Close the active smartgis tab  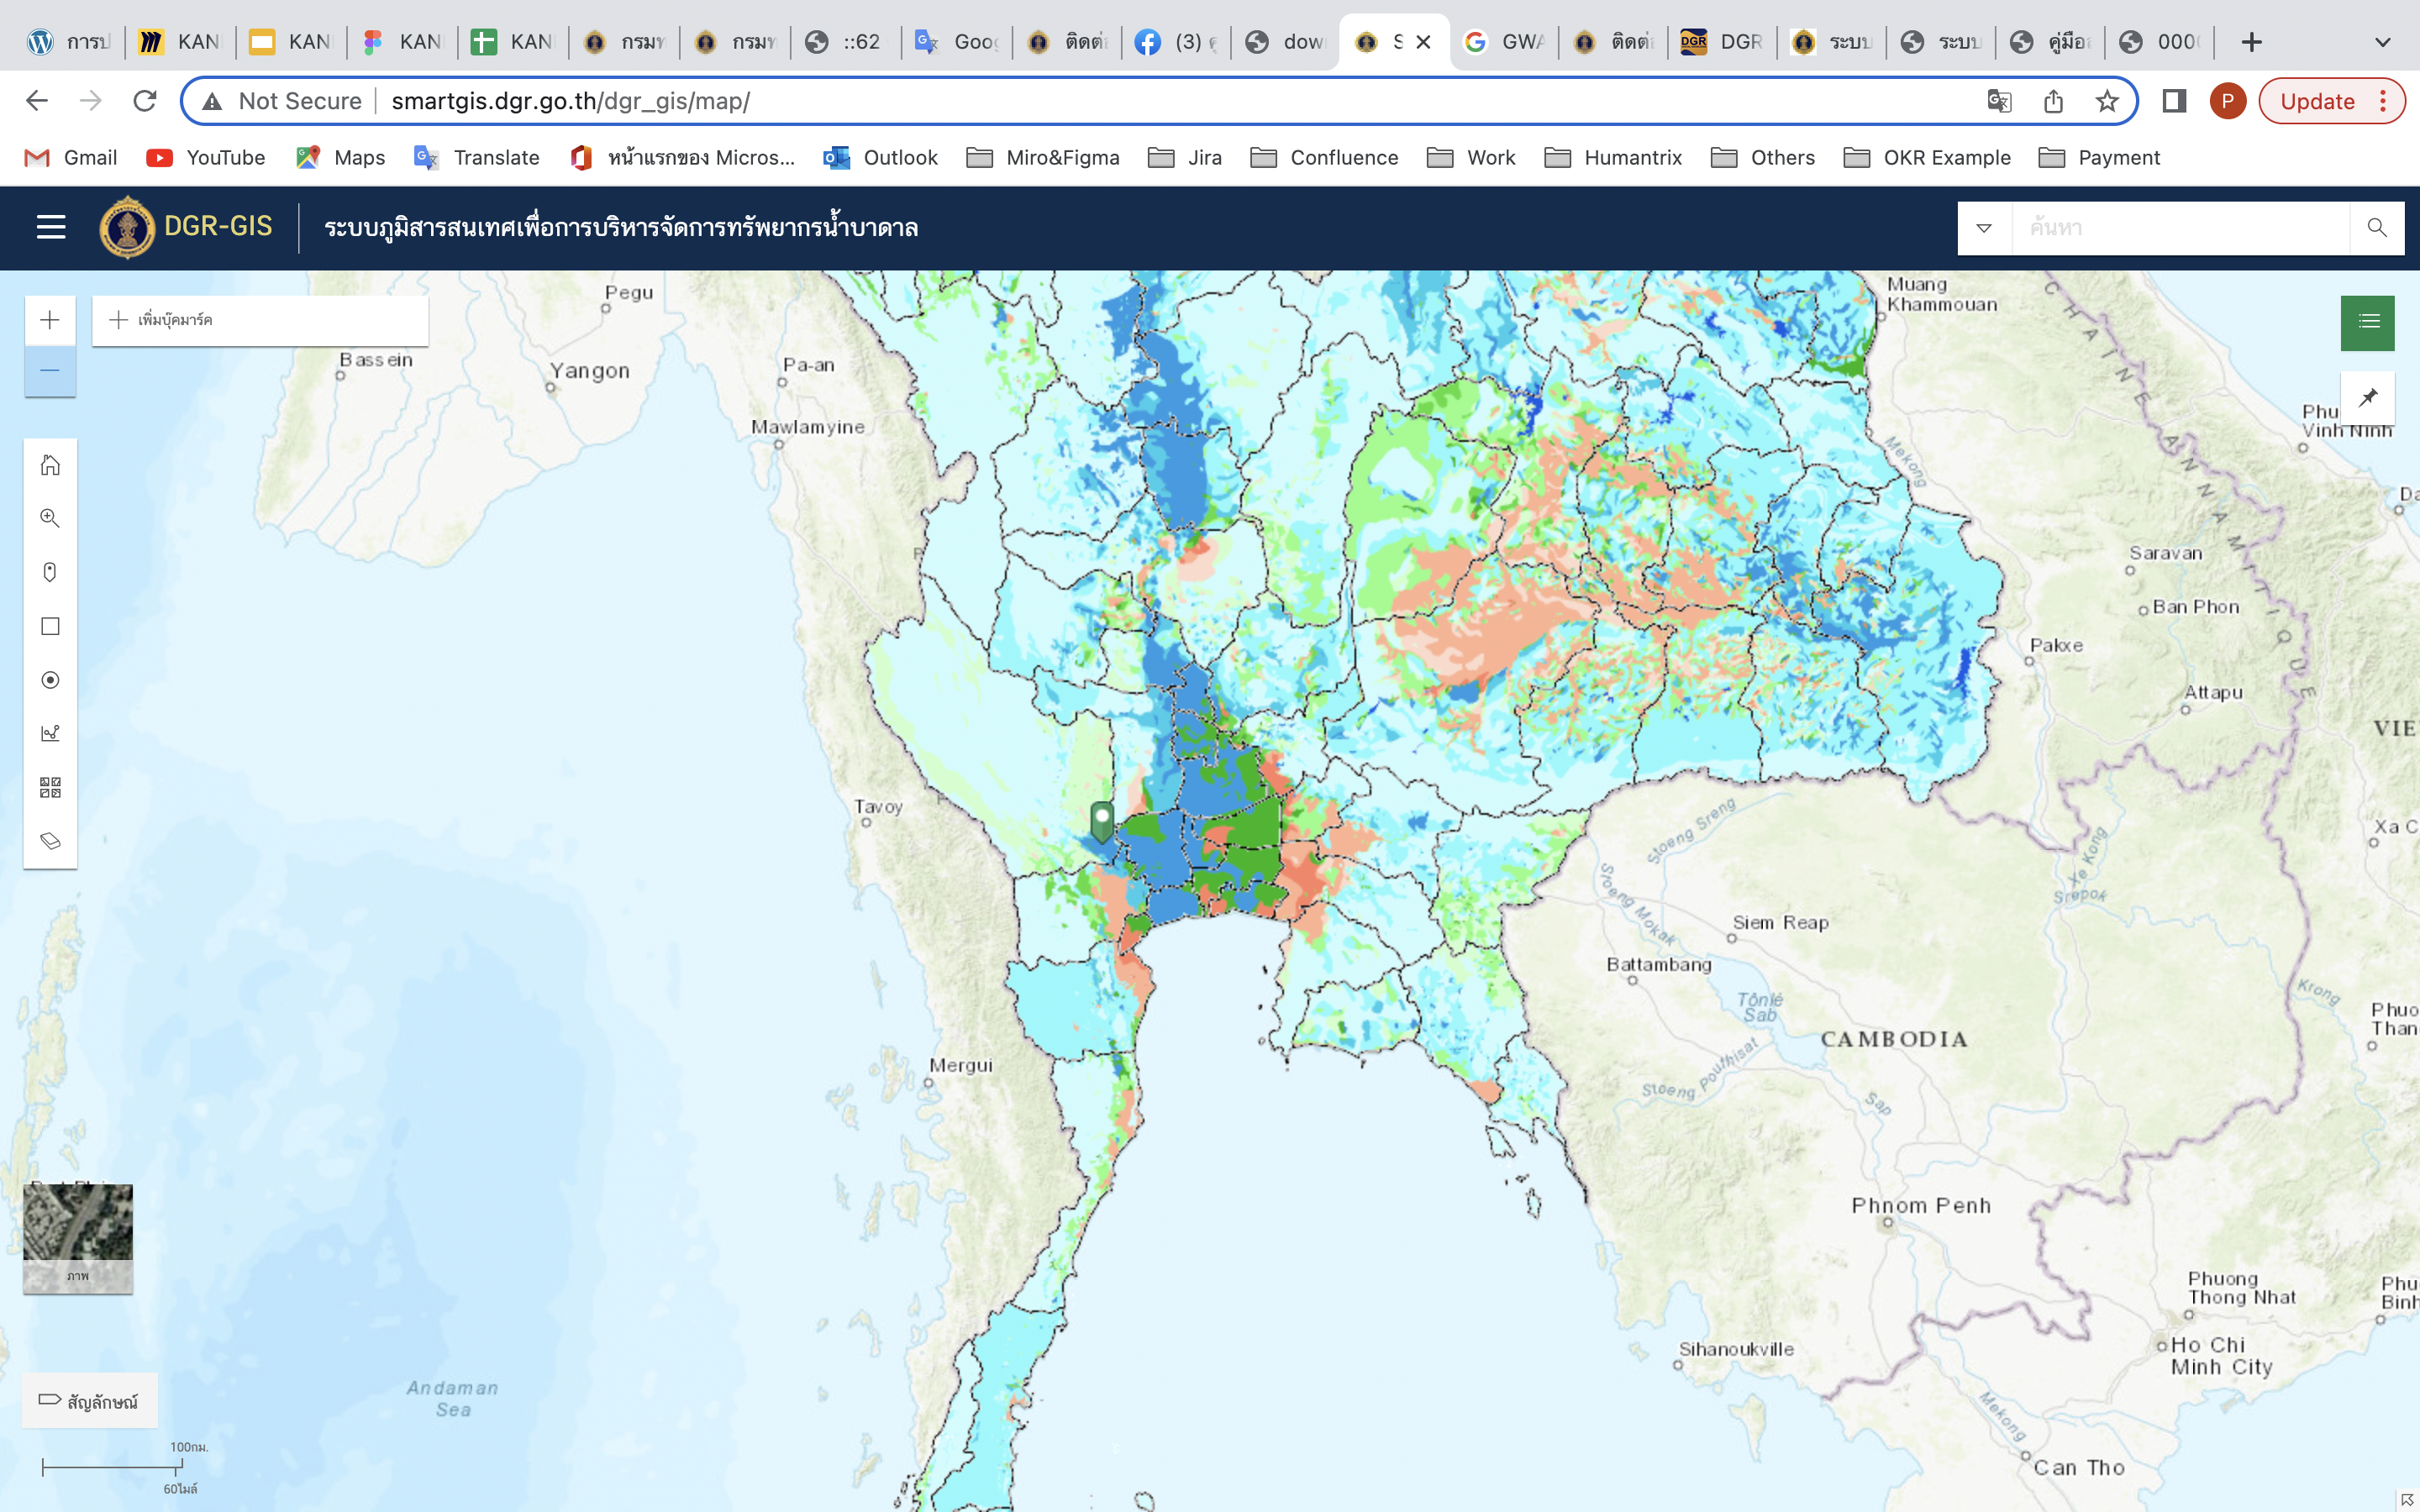click(x=1423, y=42)
